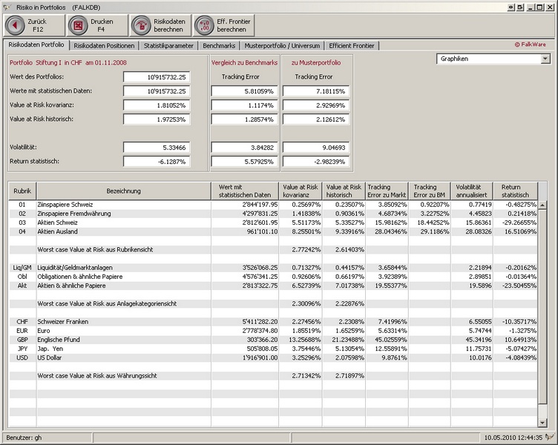This screenshot has width=558, height=445.
Task: Select the Ziinspapiere Schweiz row
Action: [x=273, y=205]
